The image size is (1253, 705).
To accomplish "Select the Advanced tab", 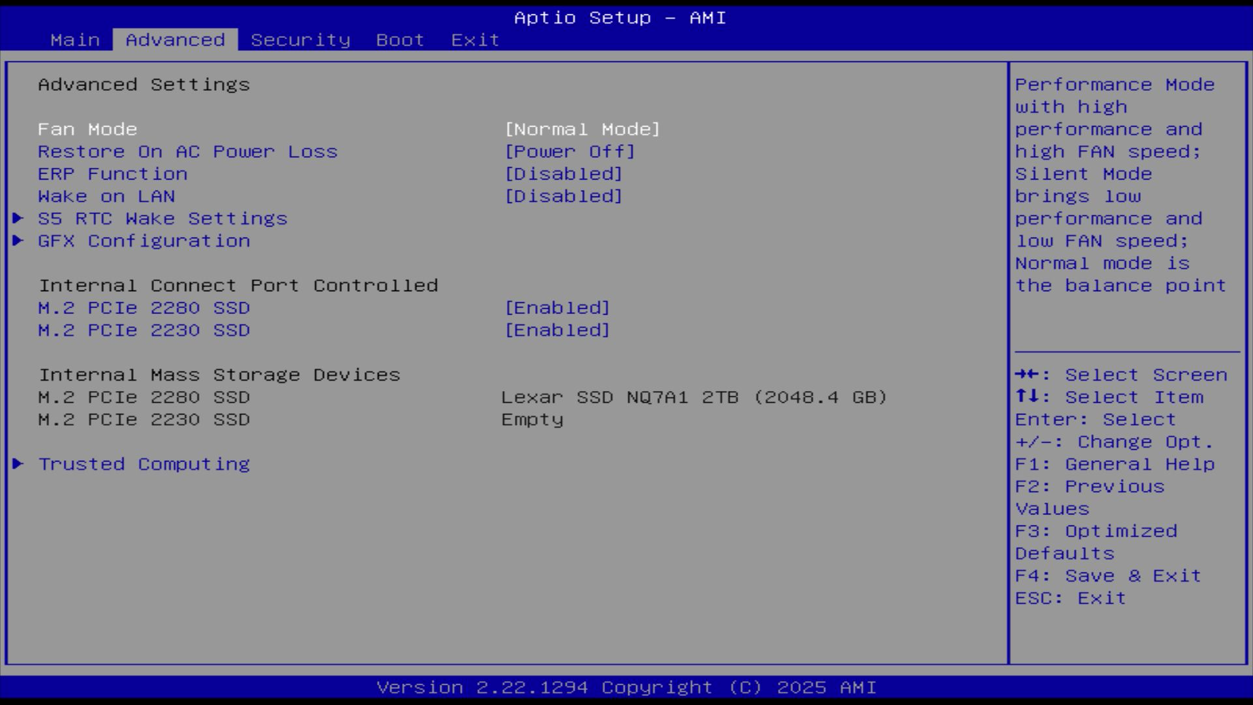I will point(175,40).
